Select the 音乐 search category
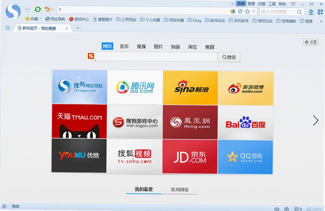Image resolution: width=325 pixels, height=211 pixels. coord(124,46)
